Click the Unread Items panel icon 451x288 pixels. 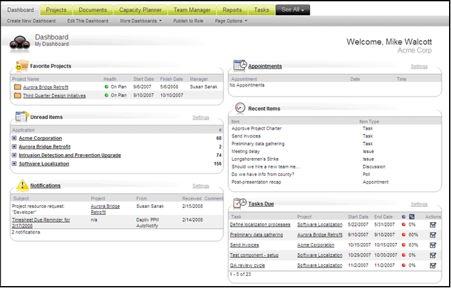22,116
